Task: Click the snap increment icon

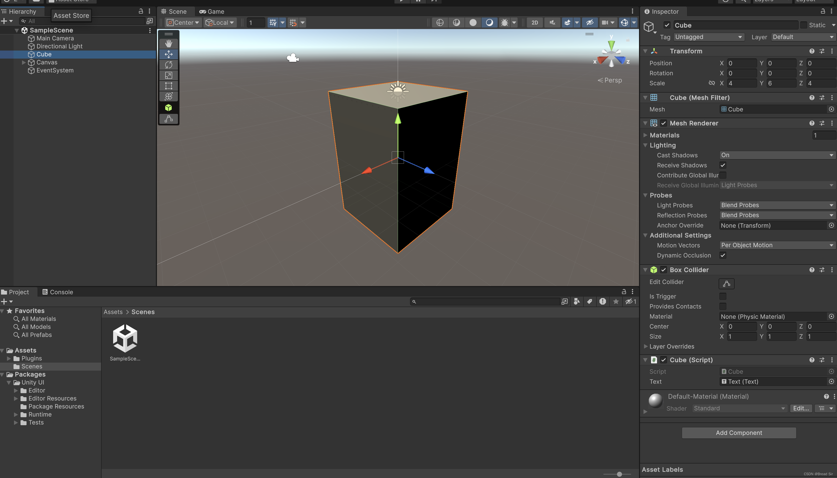Action: pyautogui.click(x=293, y=22)
